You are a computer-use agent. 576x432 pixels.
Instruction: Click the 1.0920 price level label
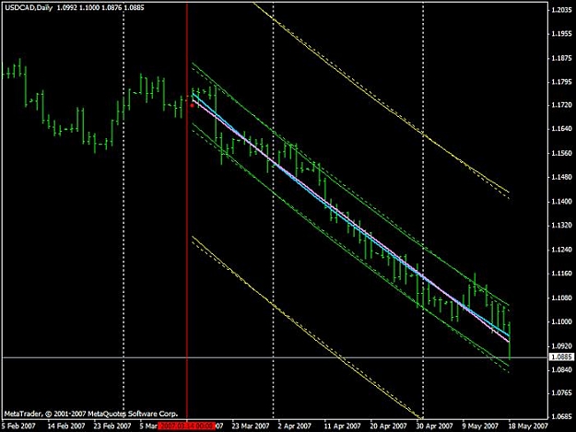(x=562, y=345)
